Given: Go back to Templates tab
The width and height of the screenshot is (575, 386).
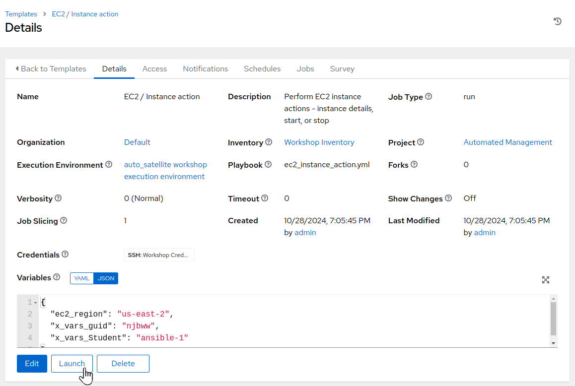Looking at the screenshot, I should click(x=51, y=69).
